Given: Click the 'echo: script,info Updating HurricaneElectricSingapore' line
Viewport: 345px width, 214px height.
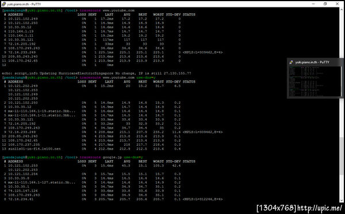Looking at the screenshot, I should [x=97, y=73].
